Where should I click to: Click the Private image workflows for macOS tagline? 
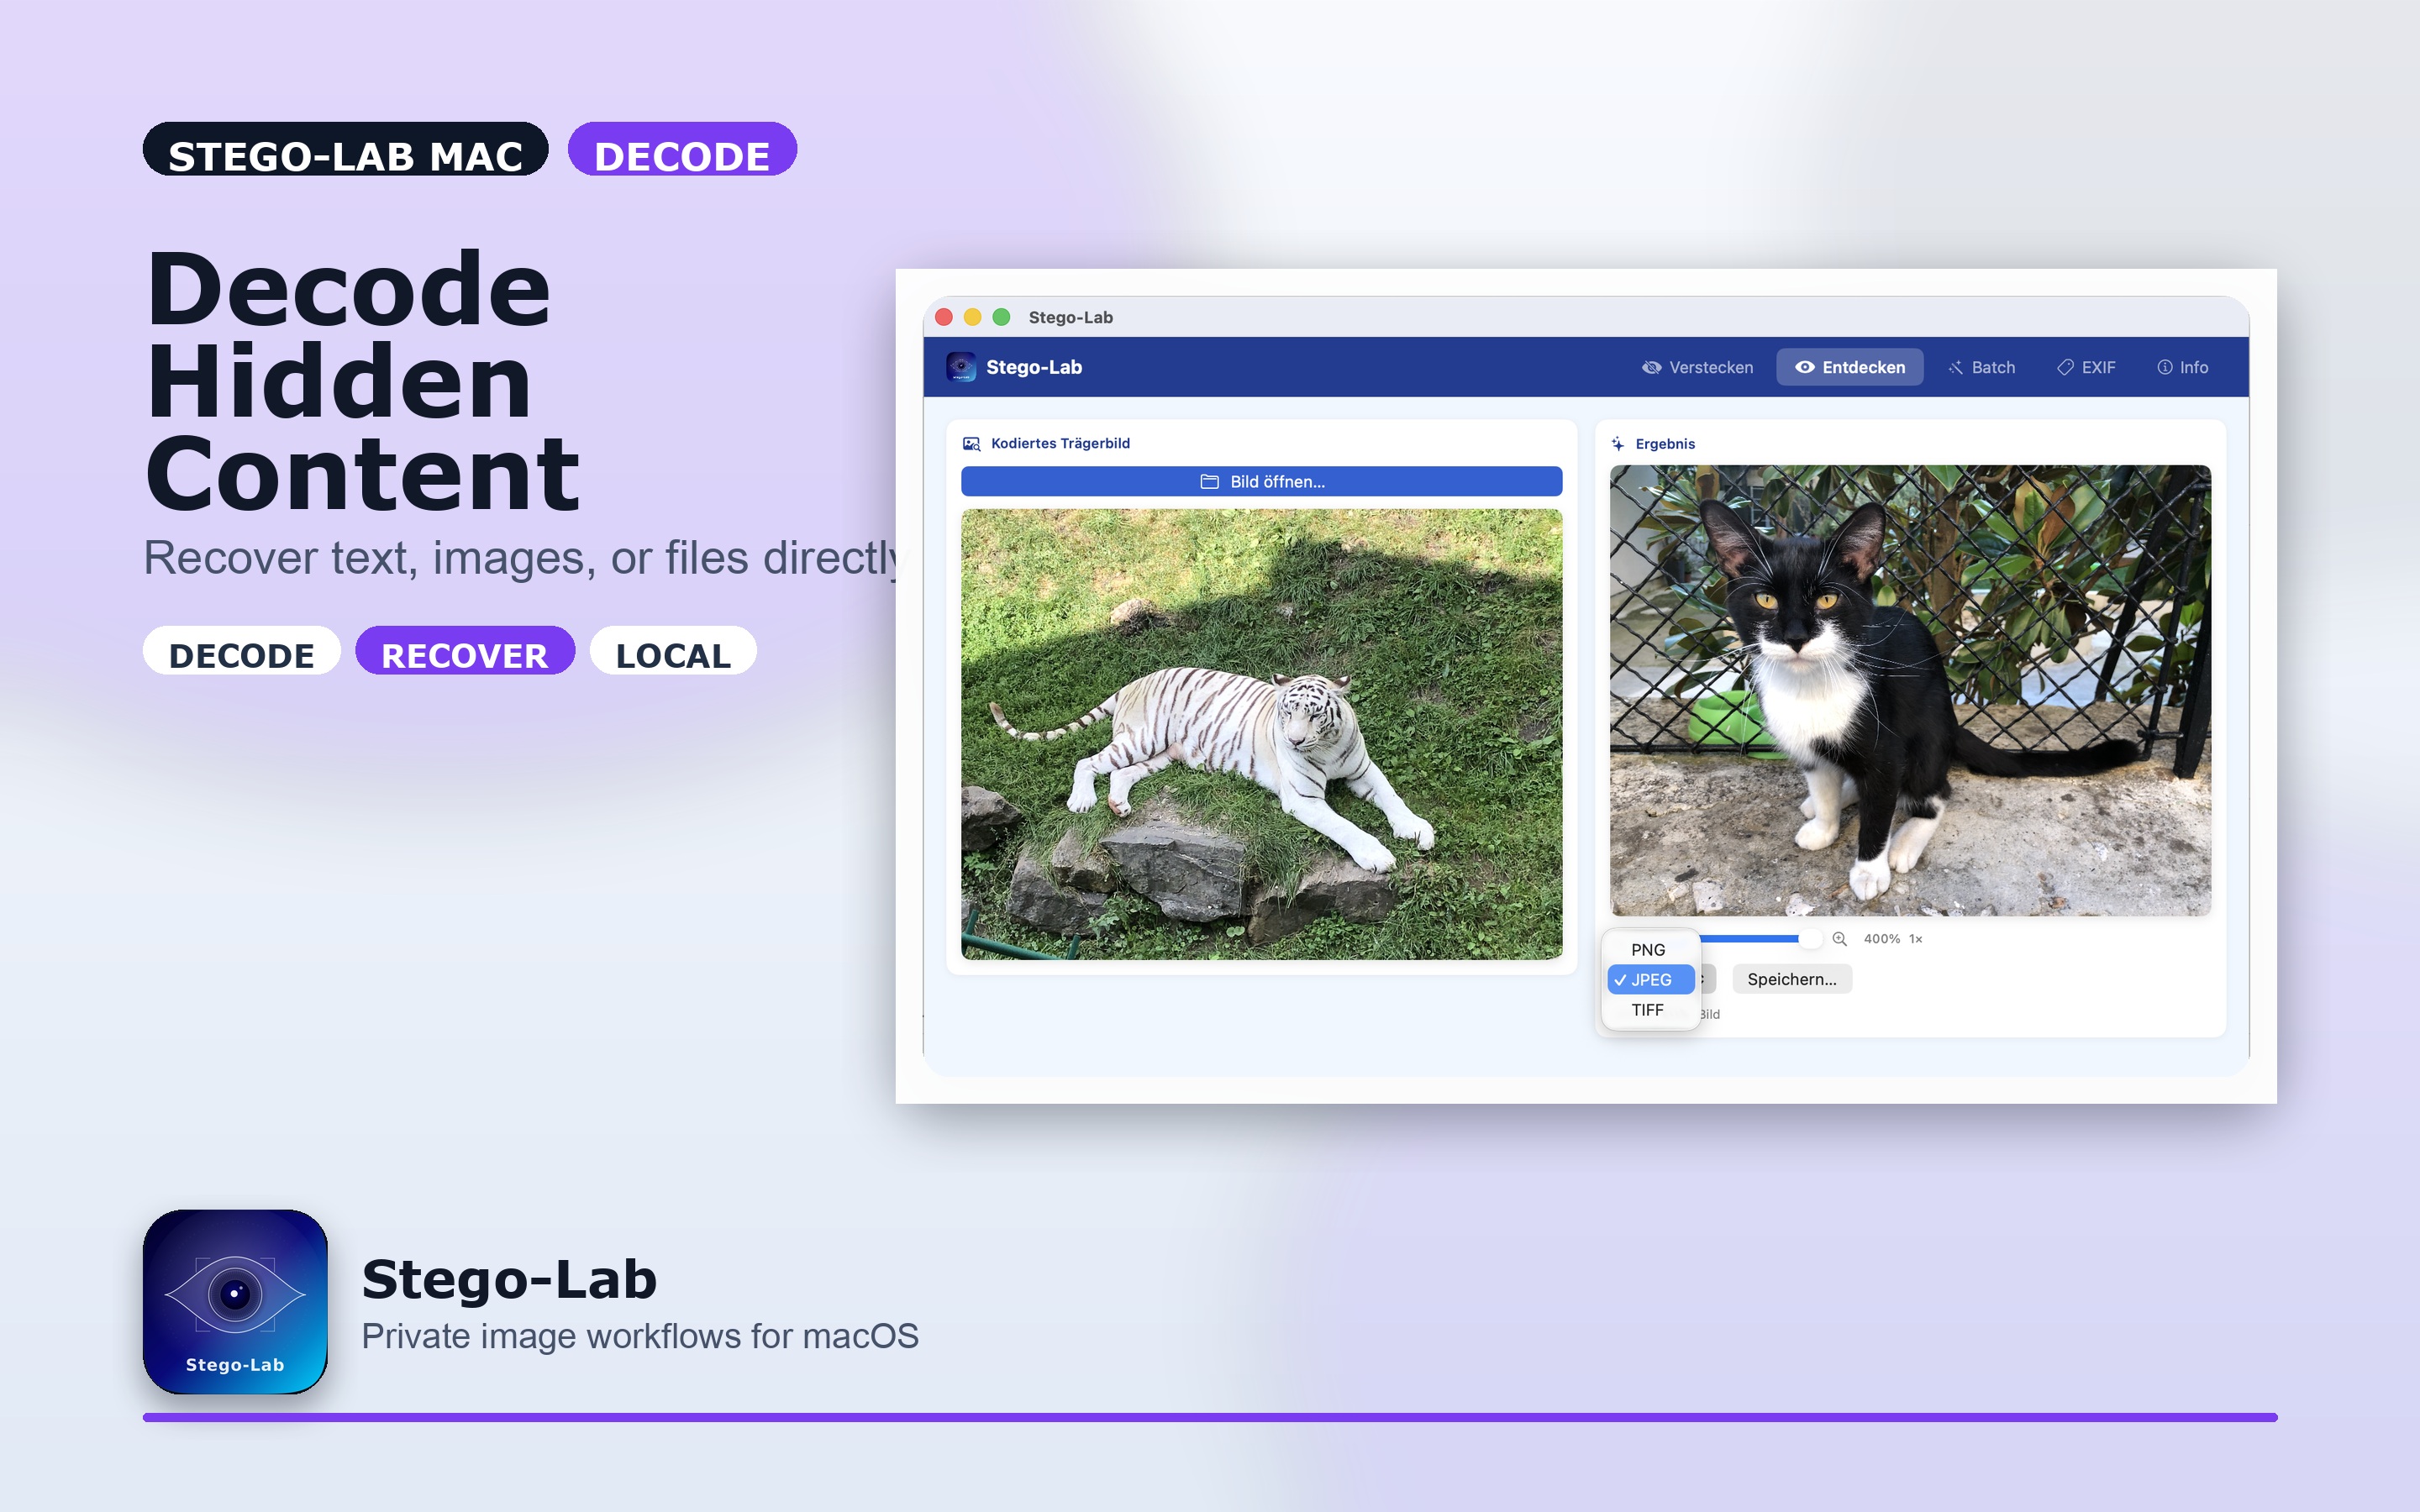640,1337
